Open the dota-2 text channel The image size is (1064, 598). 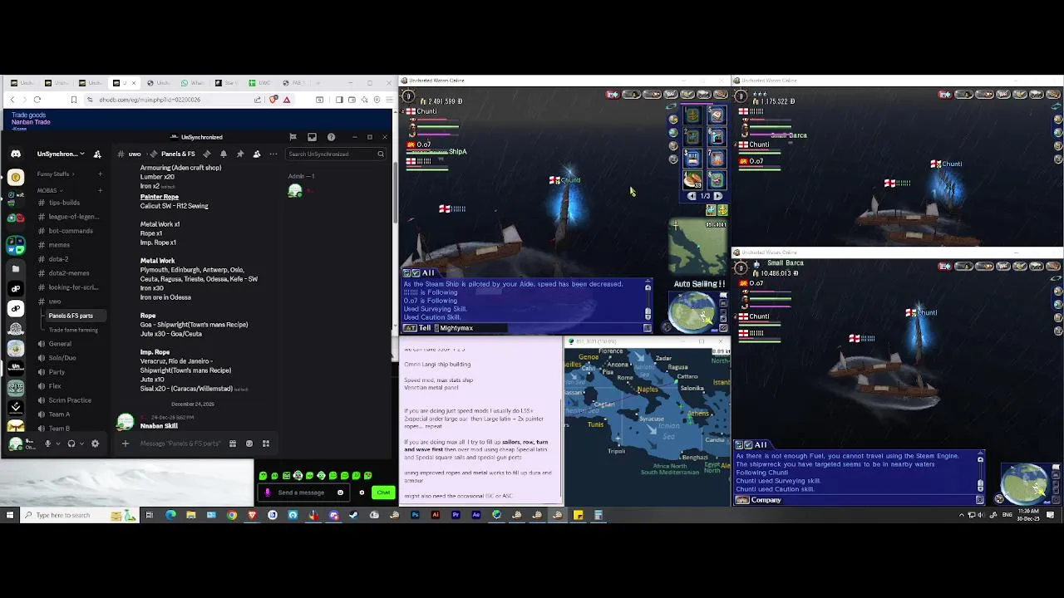click(58, 259)
